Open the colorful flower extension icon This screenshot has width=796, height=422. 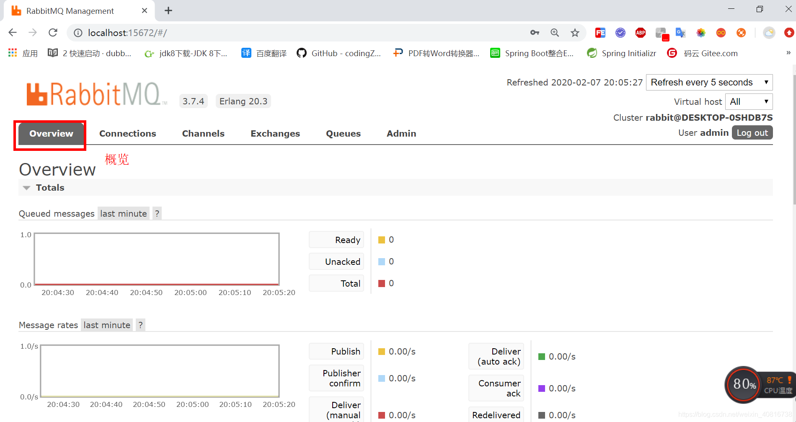point(701,33)
